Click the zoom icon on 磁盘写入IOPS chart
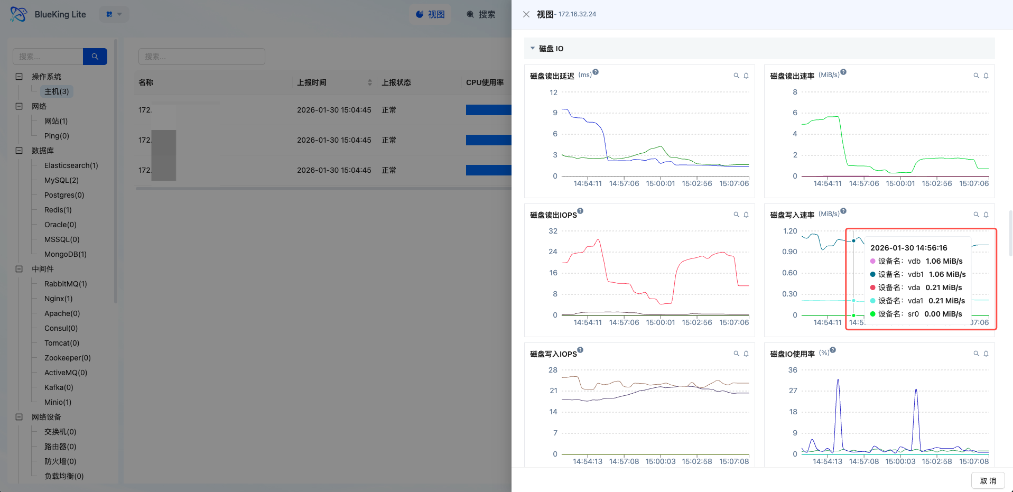 click(736, 354)
